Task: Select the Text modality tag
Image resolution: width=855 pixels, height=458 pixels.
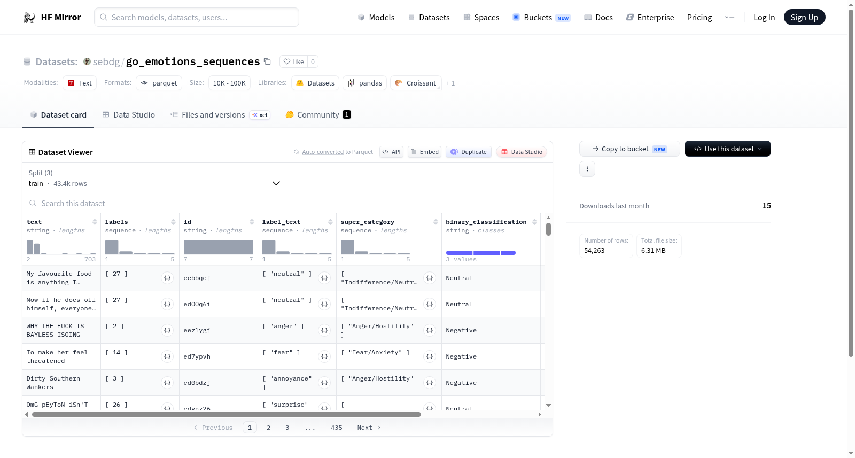Action: pyautogui.click(x=80, y=83)
